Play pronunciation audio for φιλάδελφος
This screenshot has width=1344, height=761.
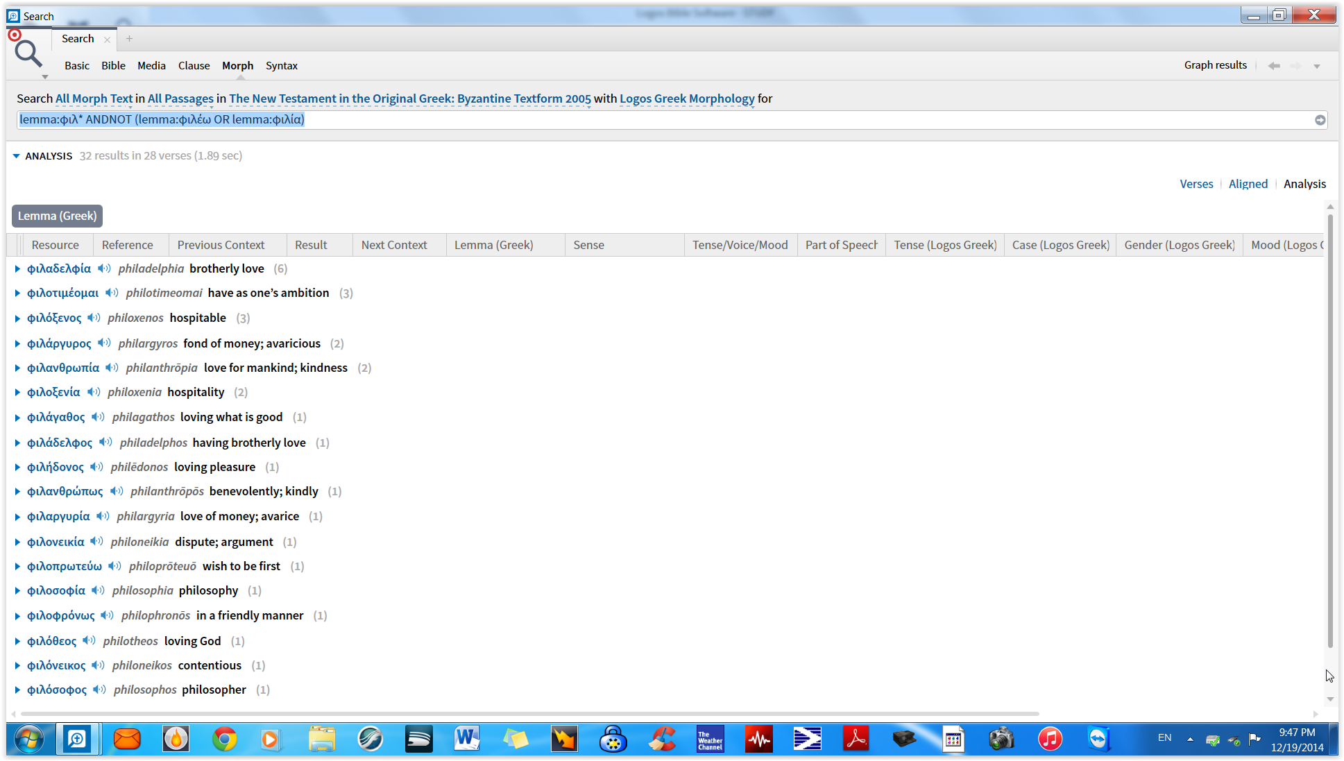pos(105,442)
